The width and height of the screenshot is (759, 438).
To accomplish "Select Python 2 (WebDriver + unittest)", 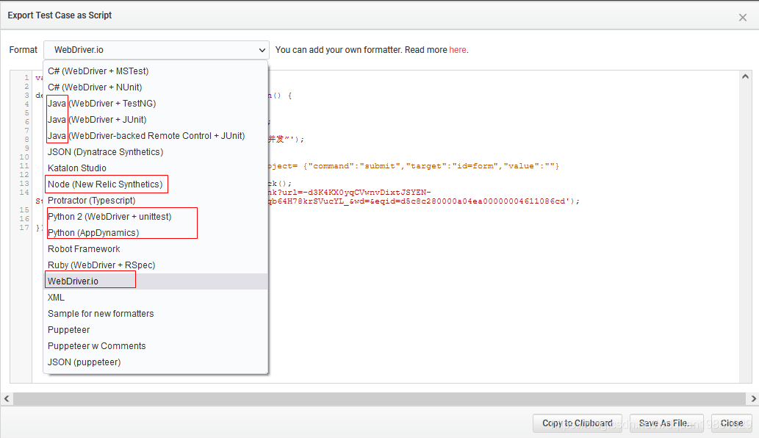I will pyautogui.click(x=155, y=217).
